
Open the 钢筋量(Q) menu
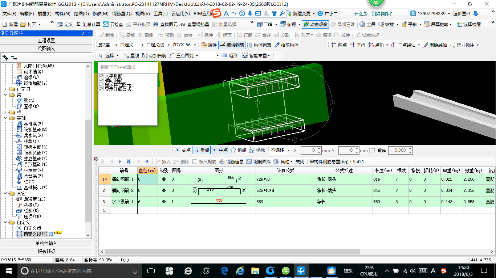[x=122, y=14]
